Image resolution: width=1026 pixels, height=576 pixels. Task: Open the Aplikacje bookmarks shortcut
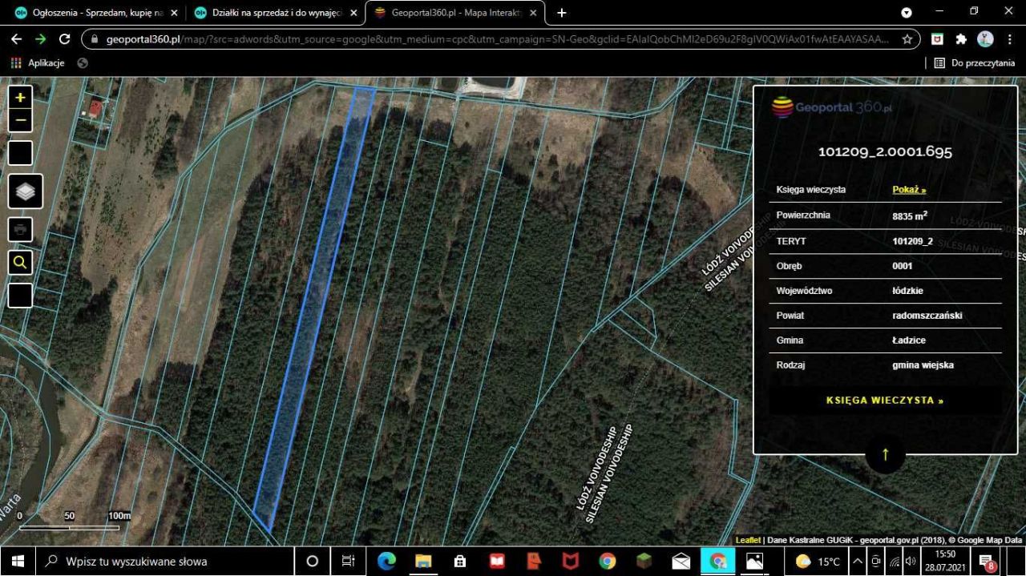point(37,62)
